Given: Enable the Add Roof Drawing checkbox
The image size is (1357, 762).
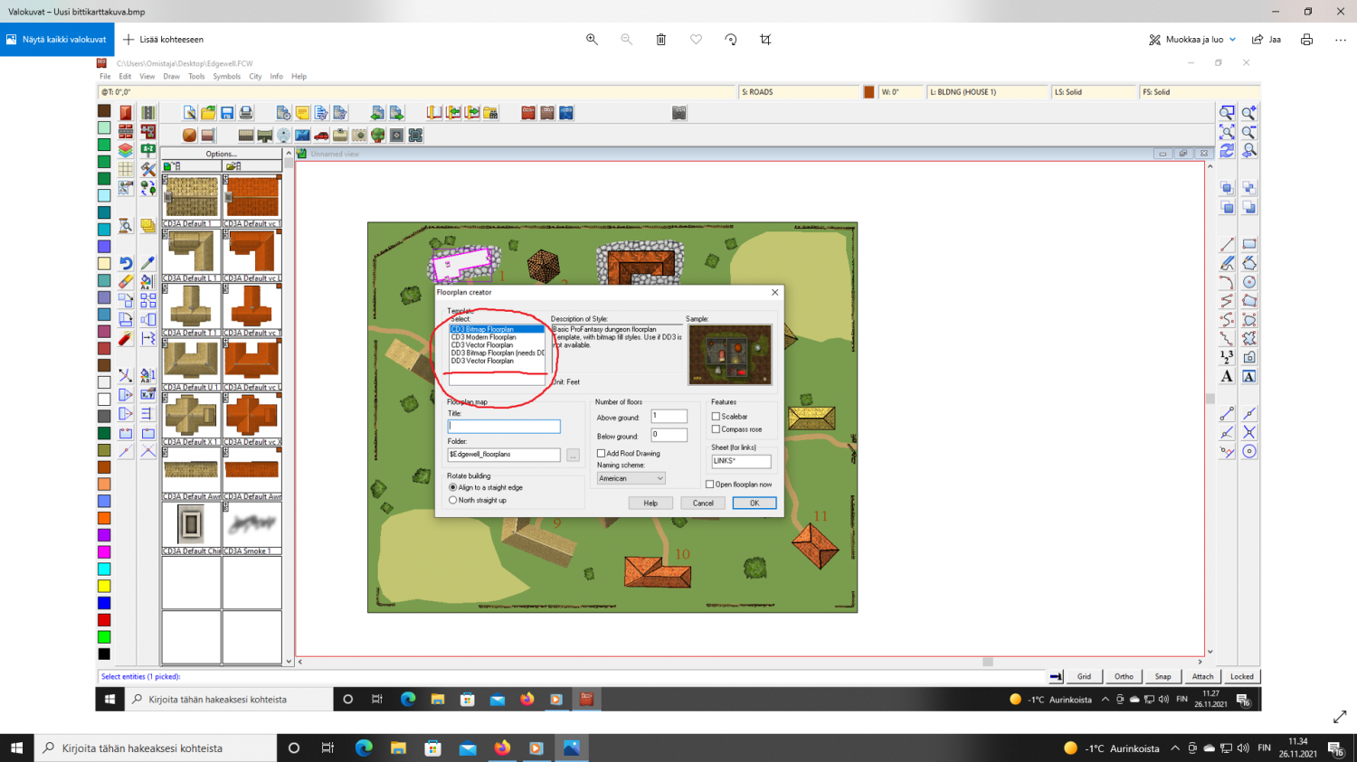Looking at the screenshot, I should coord(601,454).
